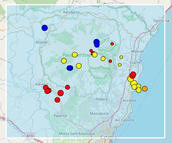Click the red marker nearest Paternò
This screenshot has height=143, width=172.
coord(57,100)
